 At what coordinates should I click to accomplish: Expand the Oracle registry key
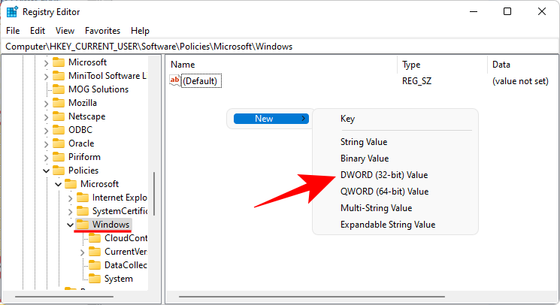click(46, 143)
